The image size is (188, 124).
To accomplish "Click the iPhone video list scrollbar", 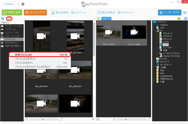I will (x=94, y=39).
